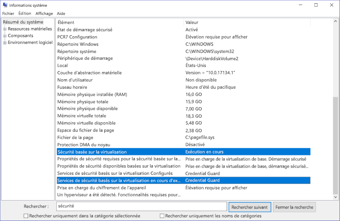Select Résumé du système in the tree
Image resolution: width=340 pixels, height=221 pixels.
(23, 22)
